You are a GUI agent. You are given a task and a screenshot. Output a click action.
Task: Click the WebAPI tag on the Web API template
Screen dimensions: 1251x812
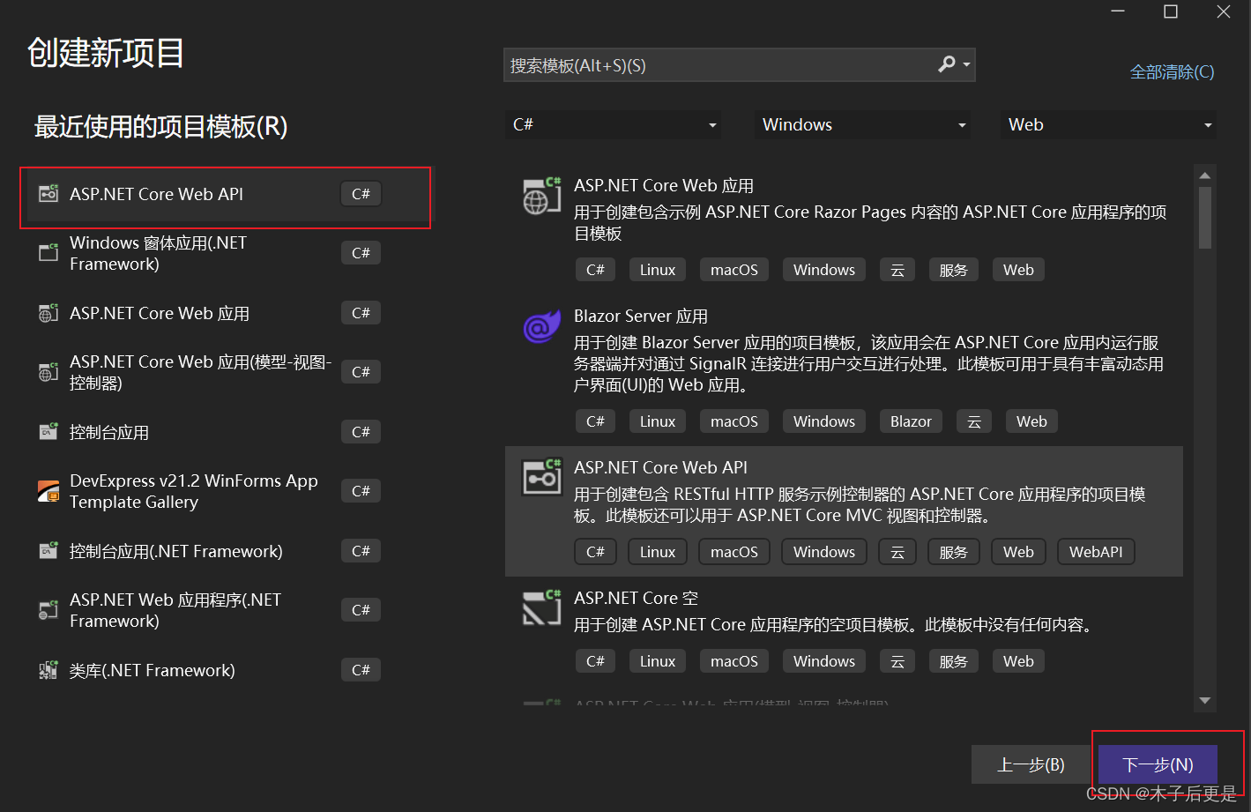1096,551
